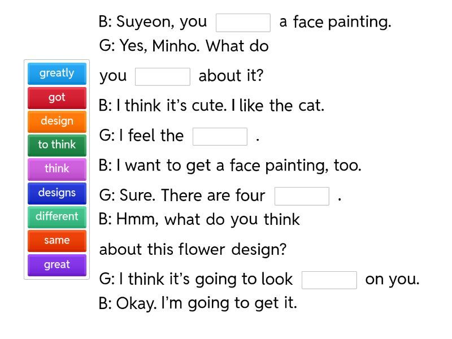Choose the orange-red 'same' word tile
This screenshot has width=452, height=339.
pyautogui.click(x=56, y=241)
